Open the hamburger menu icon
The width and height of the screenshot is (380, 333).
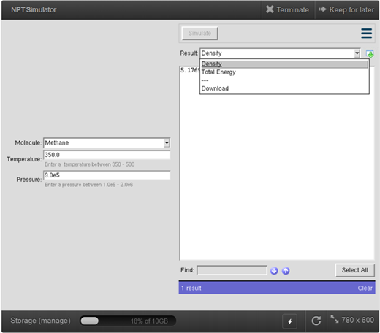coord(366,34)
